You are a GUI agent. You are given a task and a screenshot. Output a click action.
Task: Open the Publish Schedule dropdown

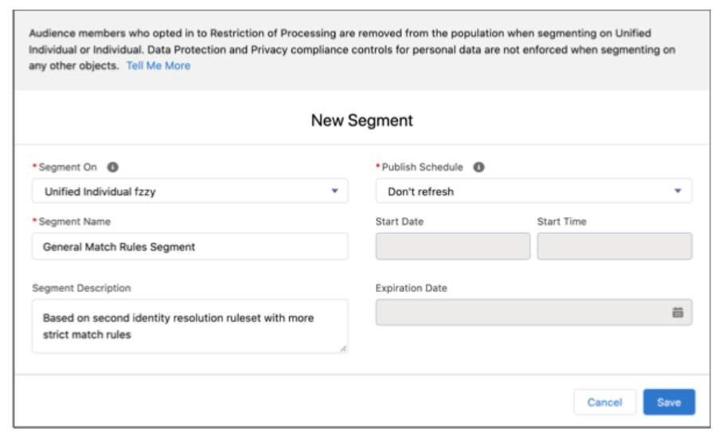click(534, 192)
